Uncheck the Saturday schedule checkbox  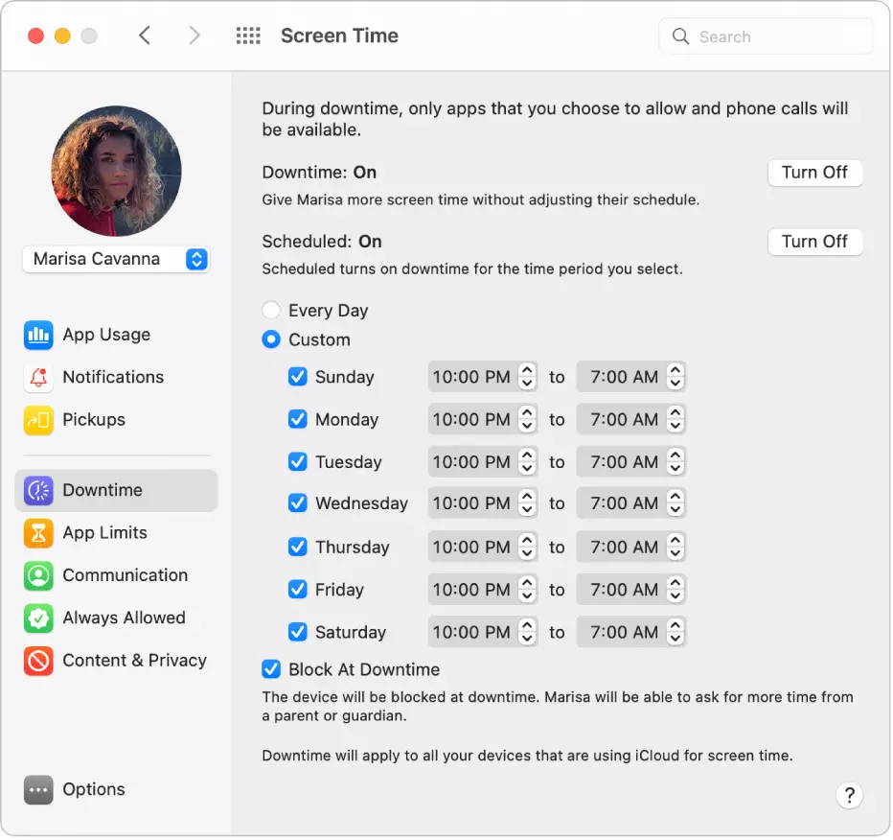(298, 633)
